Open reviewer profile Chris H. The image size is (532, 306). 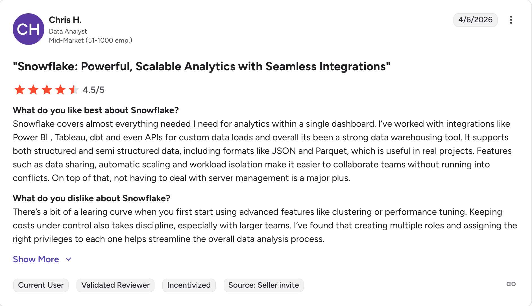(x=65, y=20)
